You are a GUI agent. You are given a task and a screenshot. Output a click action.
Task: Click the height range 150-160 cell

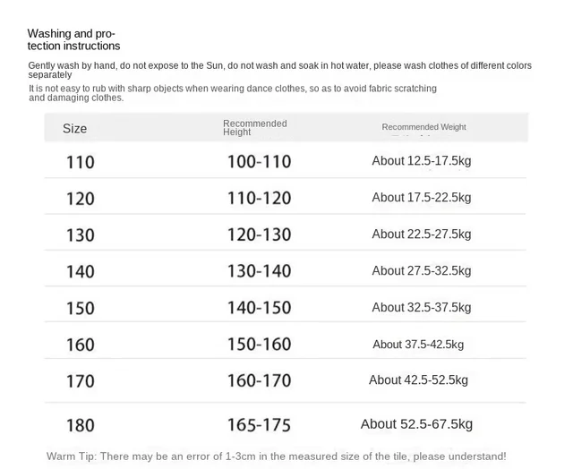[259, 345]
